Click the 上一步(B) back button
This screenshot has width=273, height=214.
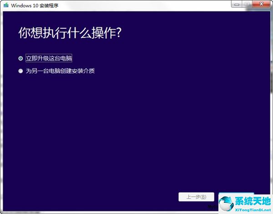coord(196,197)
